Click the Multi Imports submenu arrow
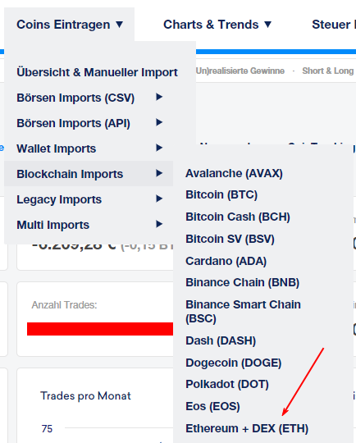Viewport: 356px width, 443px height. (159, 224)
